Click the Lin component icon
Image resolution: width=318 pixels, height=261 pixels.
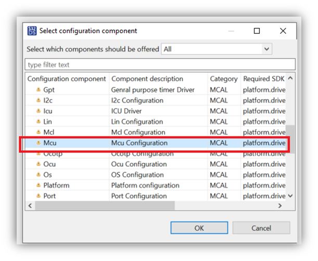(39, 121)
